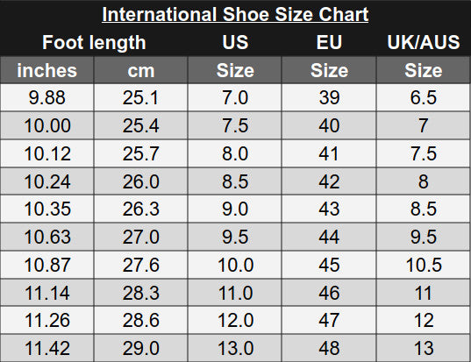
Task: Select the 27.6 cm cell
Action: [x=141, y=265]
